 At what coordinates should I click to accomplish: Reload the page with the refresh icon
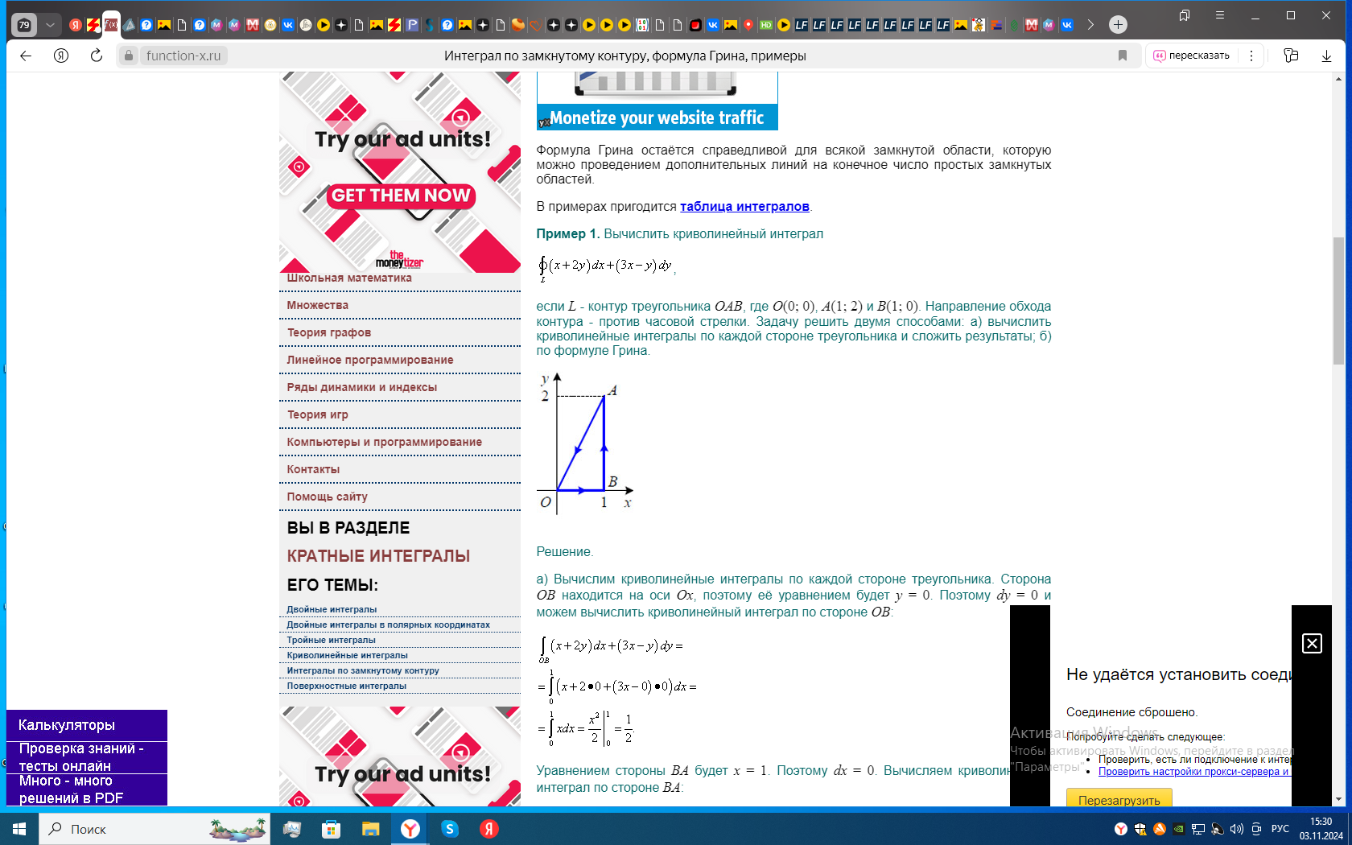point(97,56)
